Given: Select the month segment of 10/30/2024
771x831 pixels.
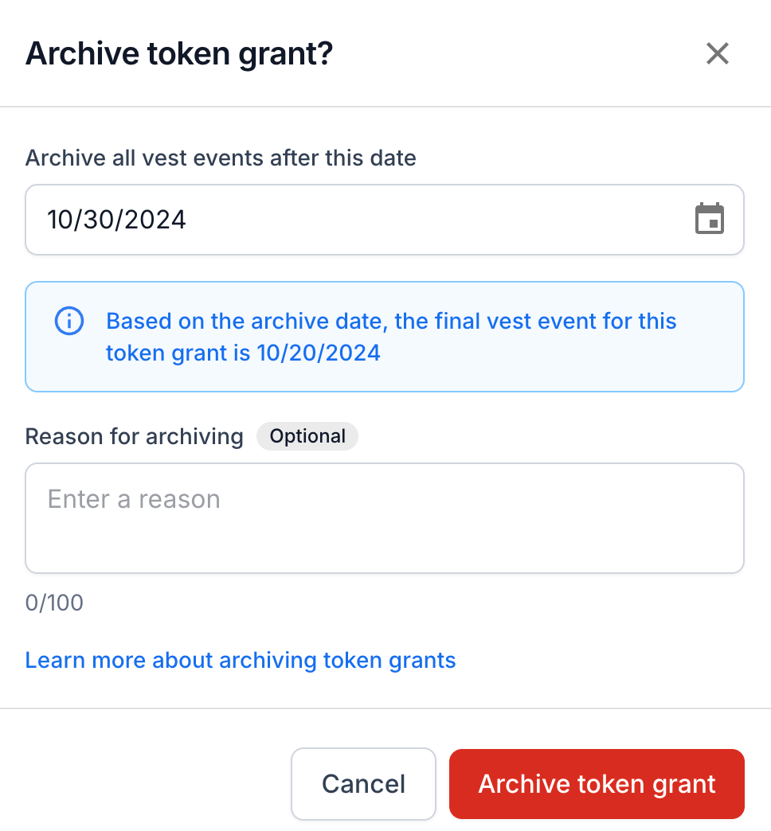Looking at the screenshot, I should (x=58, y=220).
